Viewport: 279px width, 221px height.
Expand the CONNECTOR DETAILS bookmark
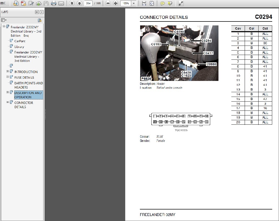tap(8, 102)
